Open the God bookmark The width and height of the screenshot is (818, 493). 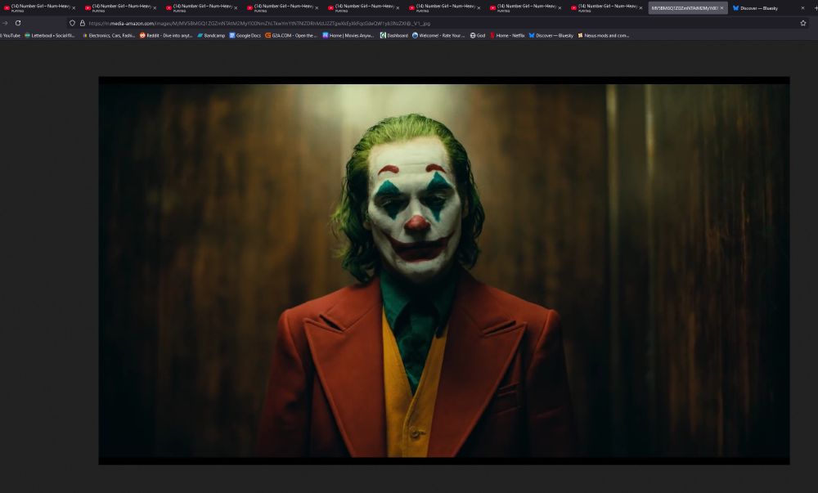coord(478,35)
